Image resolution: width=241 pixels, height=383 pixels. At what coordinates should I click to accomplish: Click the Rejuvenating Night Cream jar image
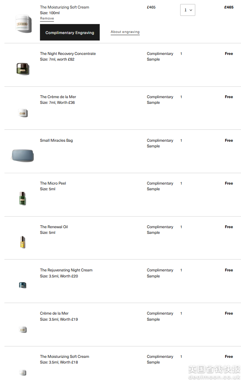pos(23,285)
